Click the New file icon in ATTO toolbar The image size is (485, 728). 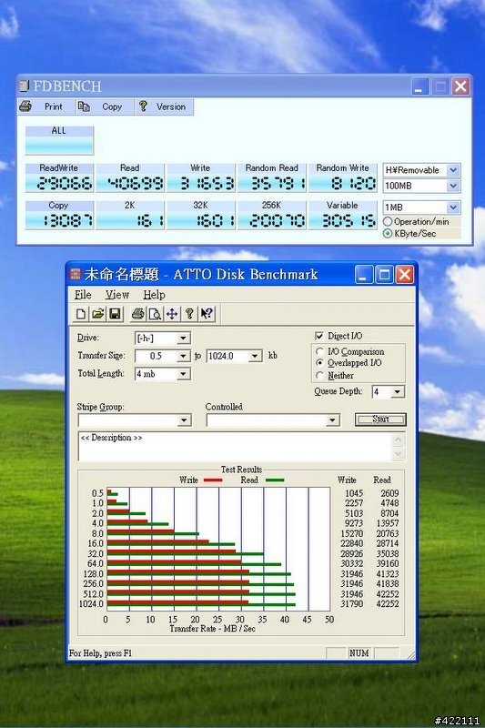point(80,314)
